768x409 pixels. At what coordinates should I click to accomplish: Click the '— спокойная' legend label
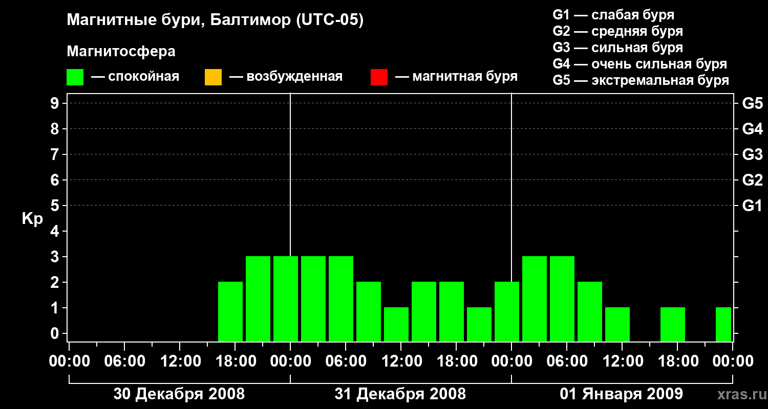(x=135, y=77)
